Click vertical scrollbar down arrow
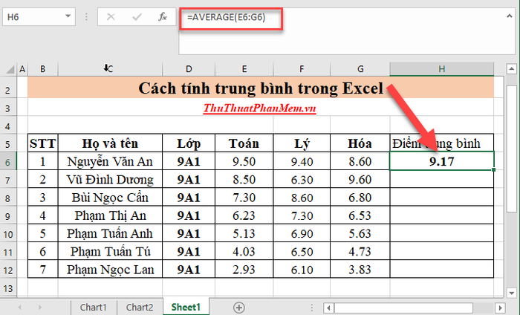The height and width of the screenshot is (315, 520). click(511, 293)
